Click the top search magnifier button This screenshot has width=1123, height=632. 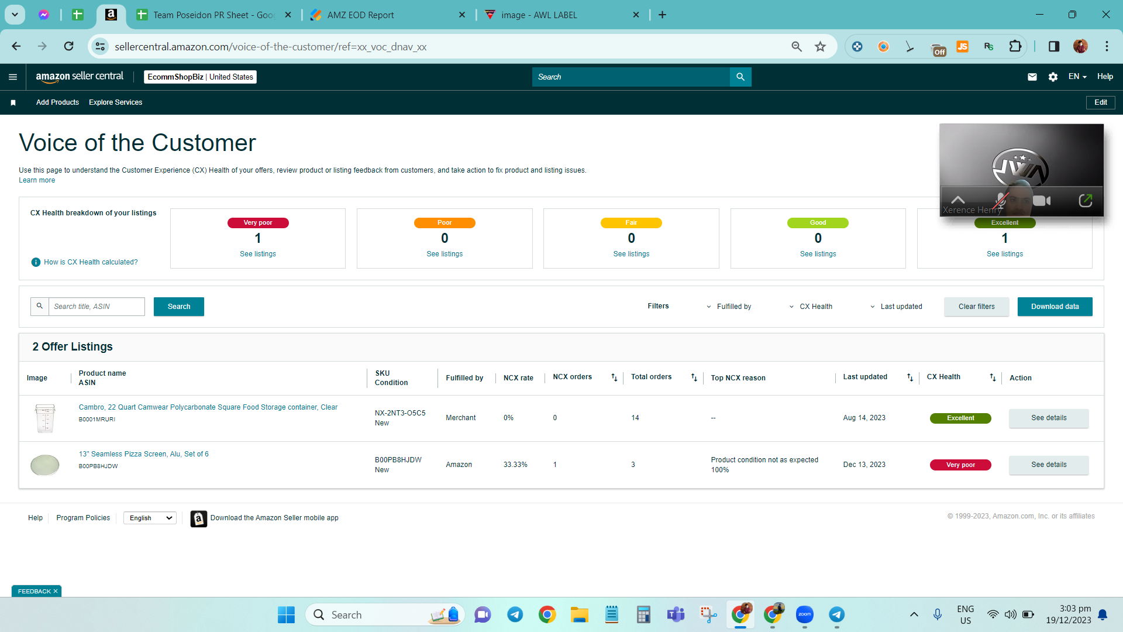[x=740, y=77]
